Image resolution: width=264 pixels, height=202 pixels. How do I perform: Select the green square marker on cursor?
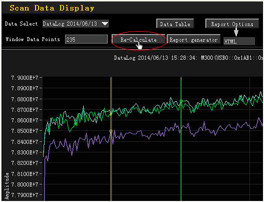[181, 101]
